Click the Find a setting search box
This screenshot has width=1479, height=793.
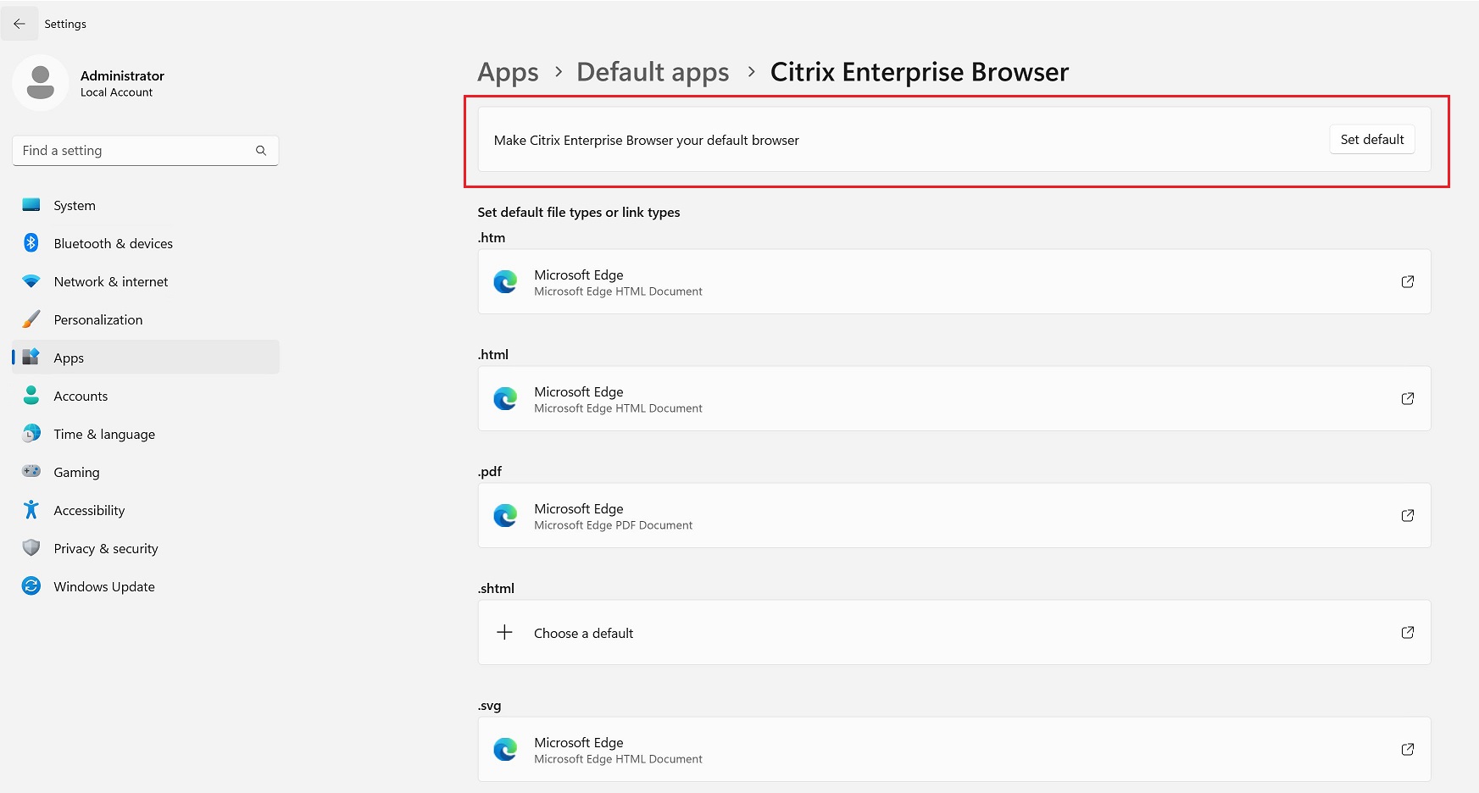[x=146, y=151]
